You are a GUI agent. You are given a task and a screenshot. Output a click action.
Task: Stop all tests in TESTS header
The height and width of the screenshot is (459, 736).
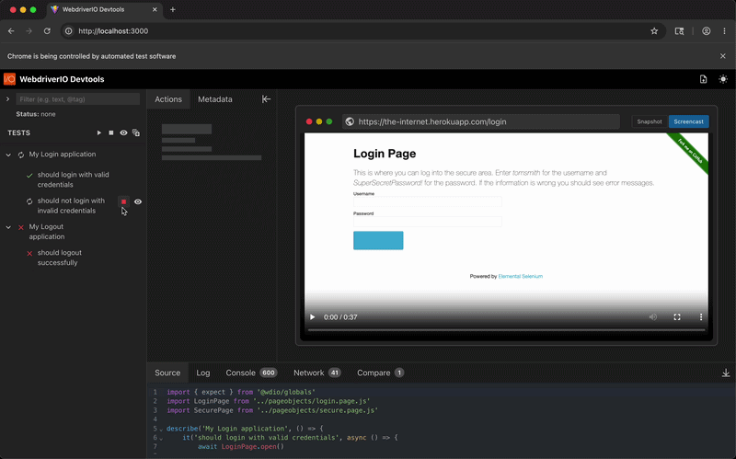111,132
